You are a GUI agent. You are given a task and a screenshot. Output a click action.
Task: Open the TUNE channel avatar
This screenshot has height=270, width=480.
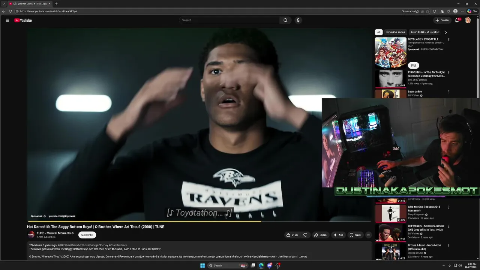point(31,235)
